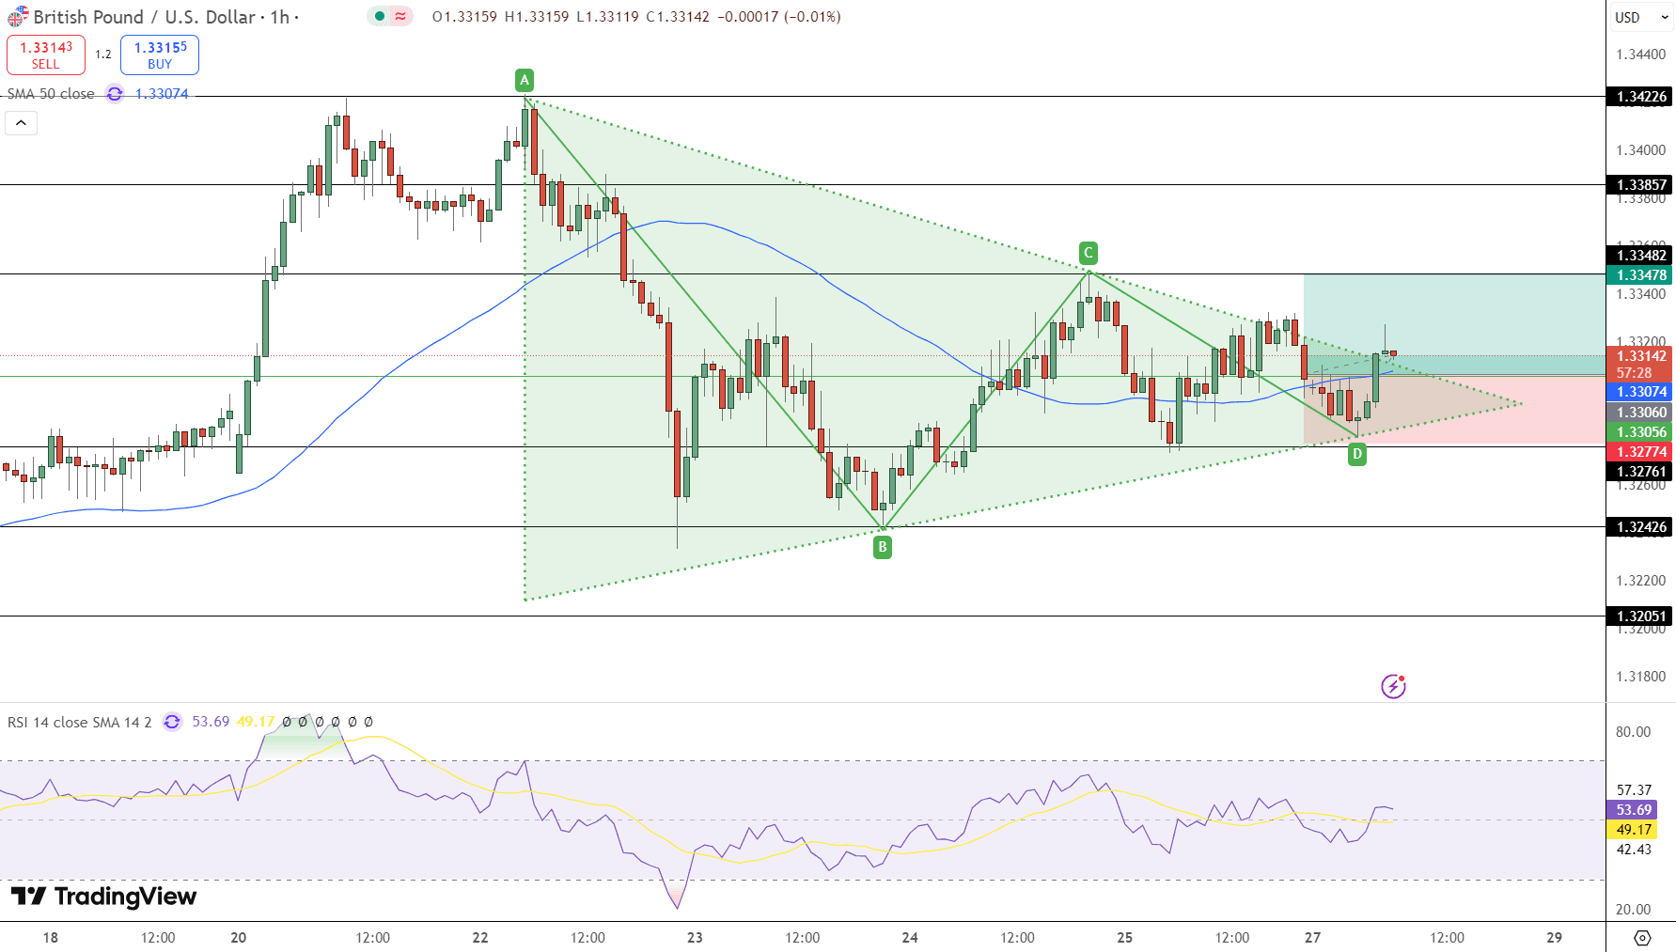1676x952 pixels.
Task: Select the SMA 50 close legend
Action: (51, 94)
